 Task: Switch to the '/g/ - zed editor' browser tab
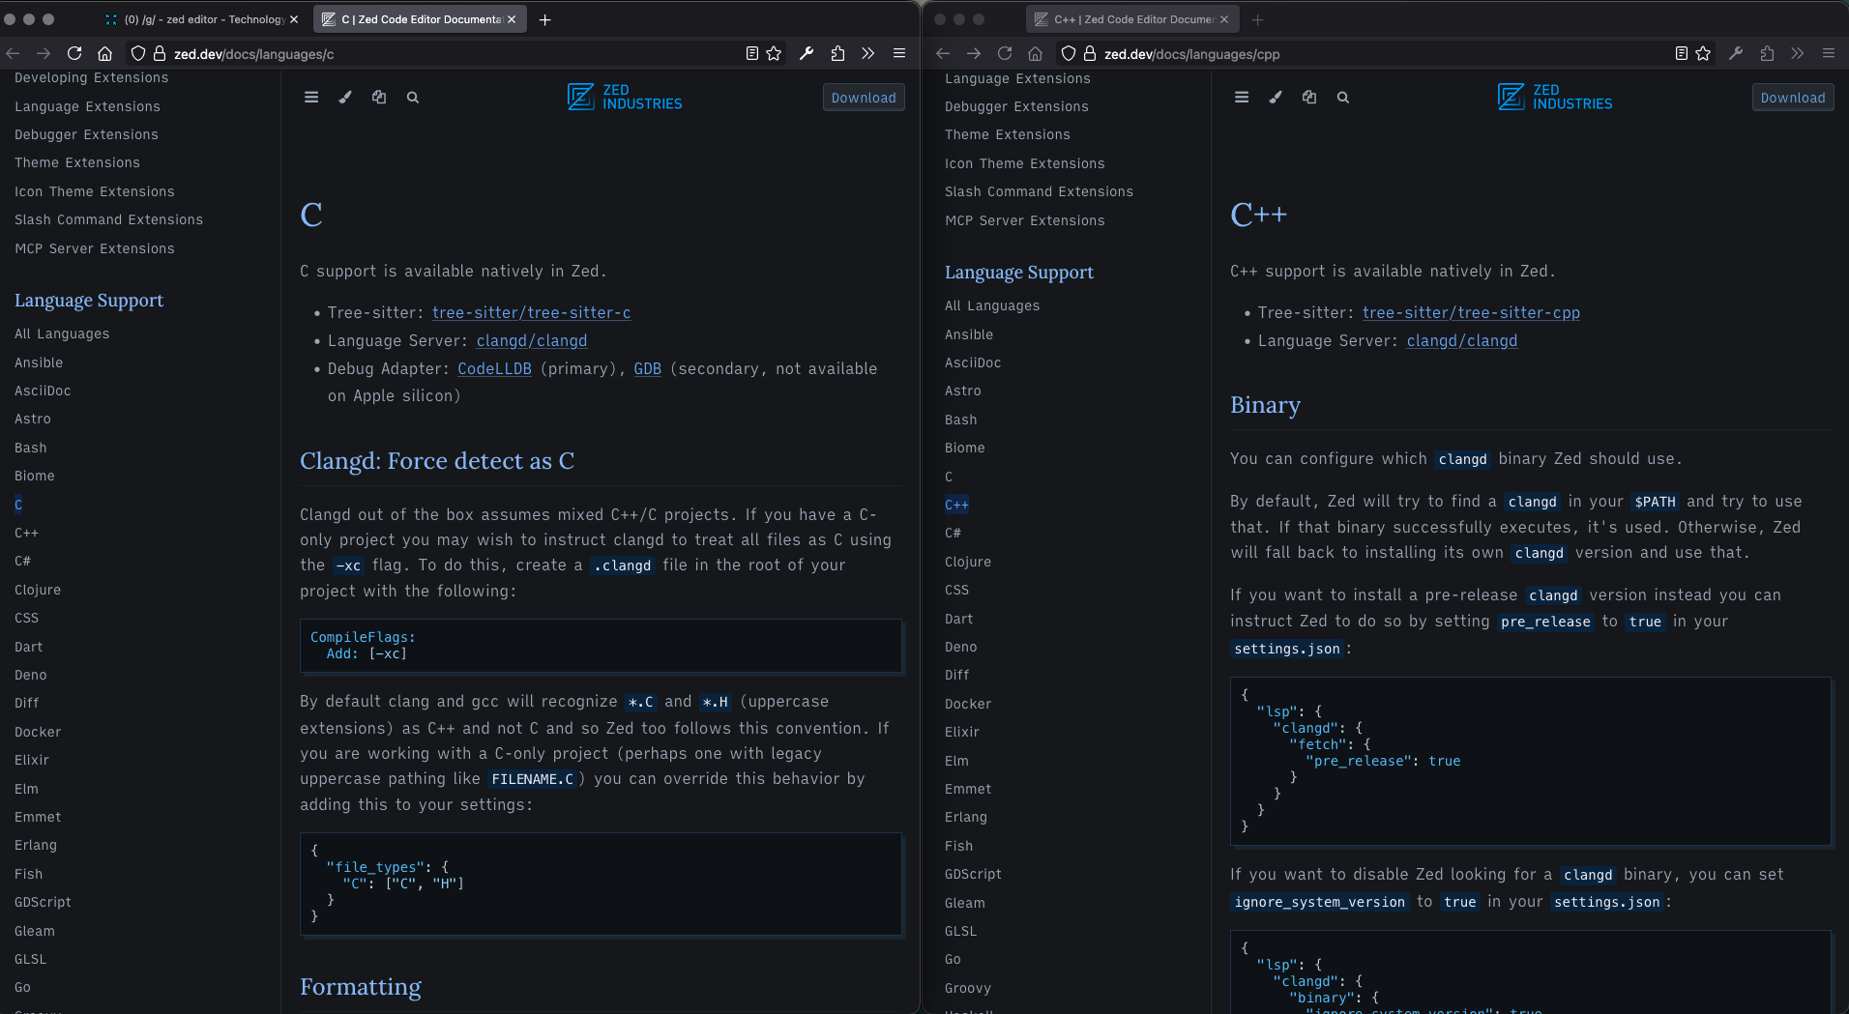pyautogui.click(x=203, y=19)
